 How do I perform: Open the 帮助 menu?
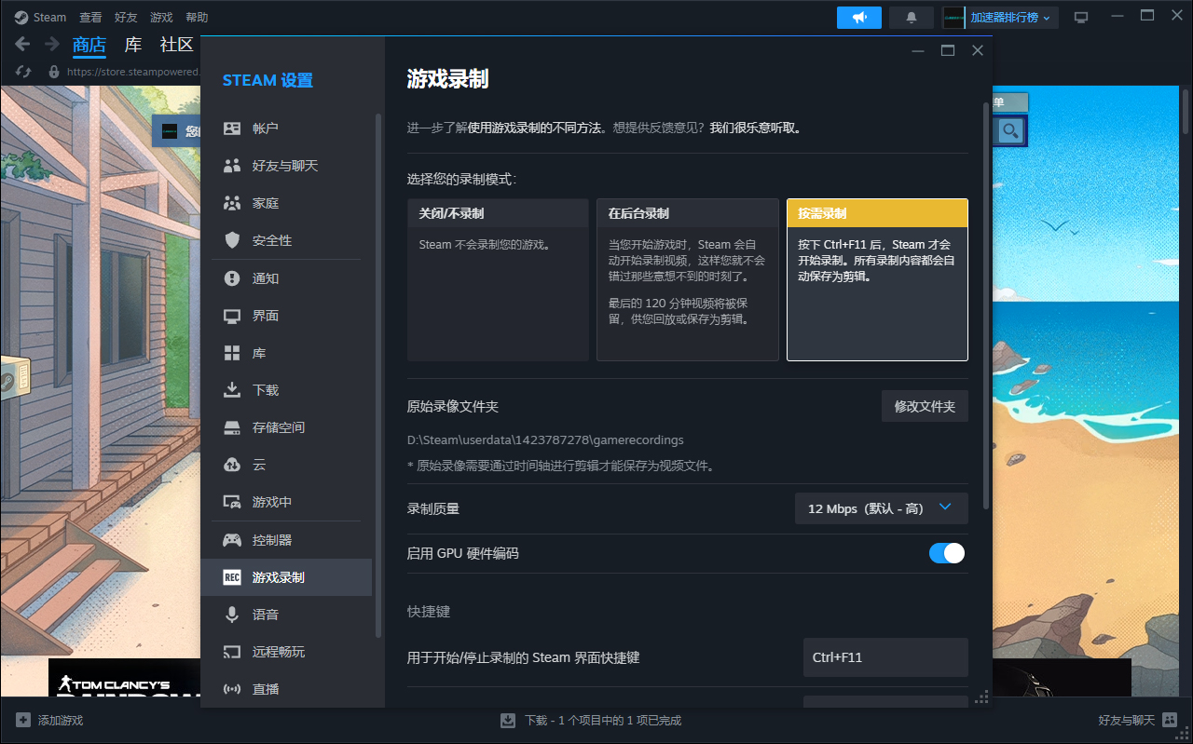197,17
